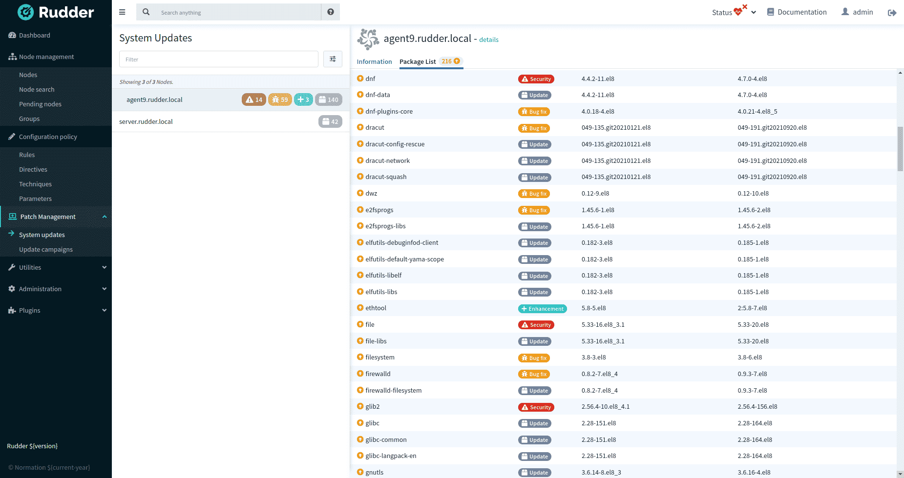
Task: Go to Parameters page
Action: tap(35, 199)
